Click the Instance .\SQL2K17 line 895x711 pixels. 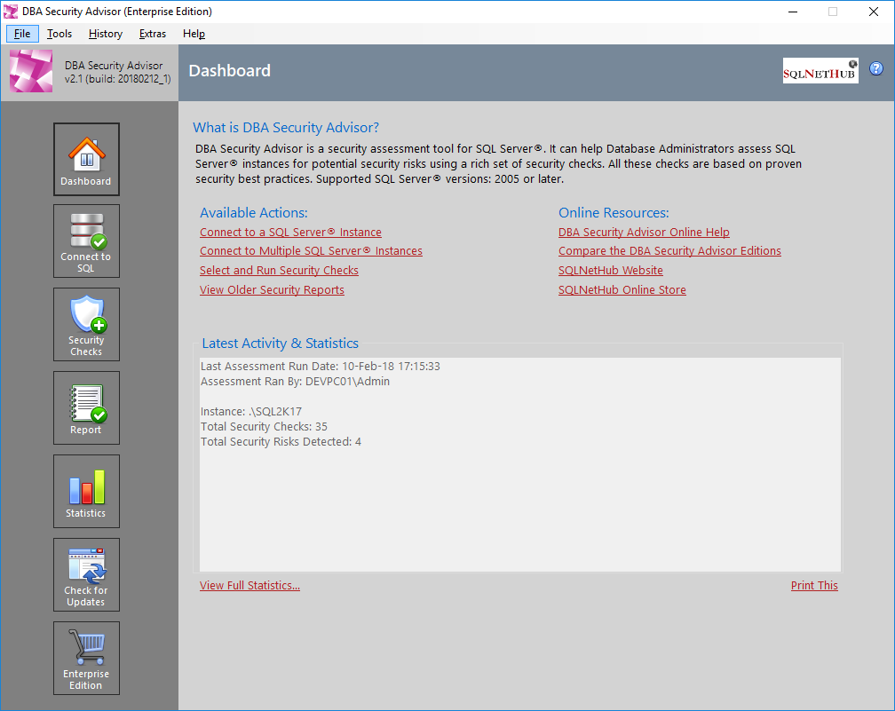point(251,412)
